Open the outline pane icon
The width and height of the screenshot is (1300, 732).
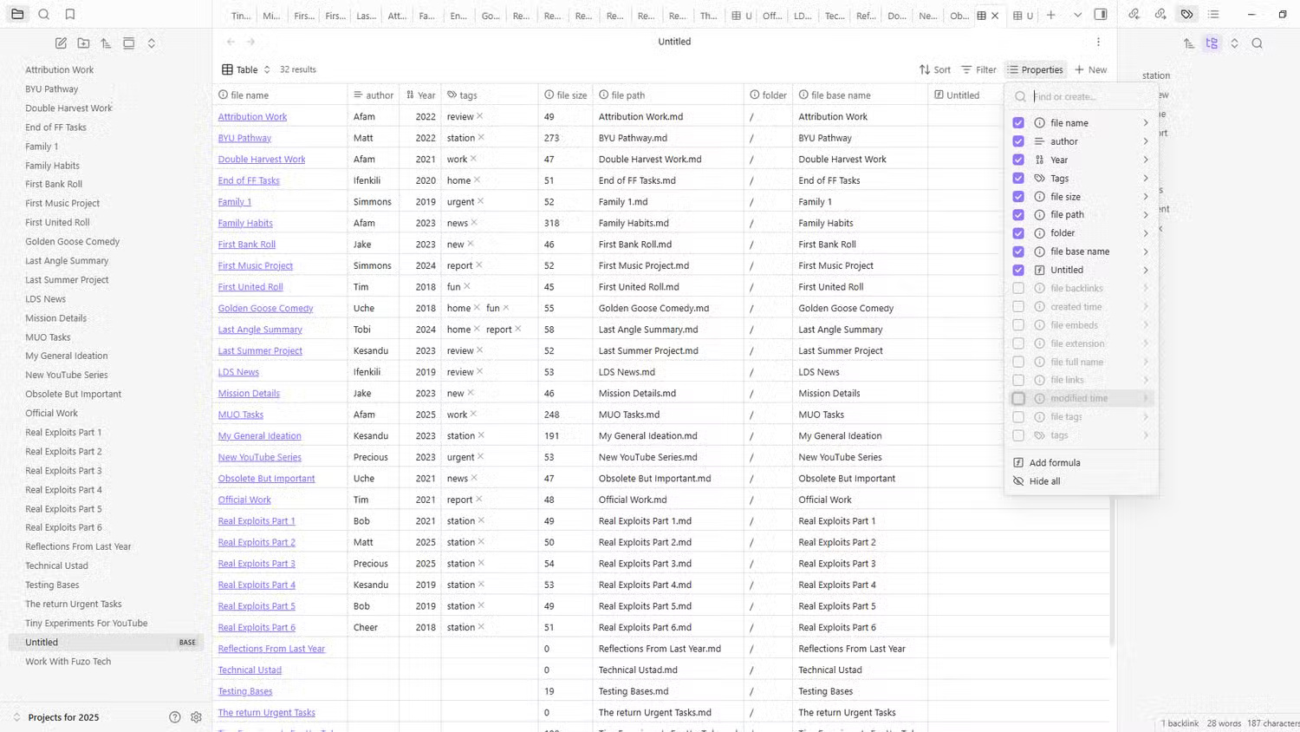[x=1213, y=15]
